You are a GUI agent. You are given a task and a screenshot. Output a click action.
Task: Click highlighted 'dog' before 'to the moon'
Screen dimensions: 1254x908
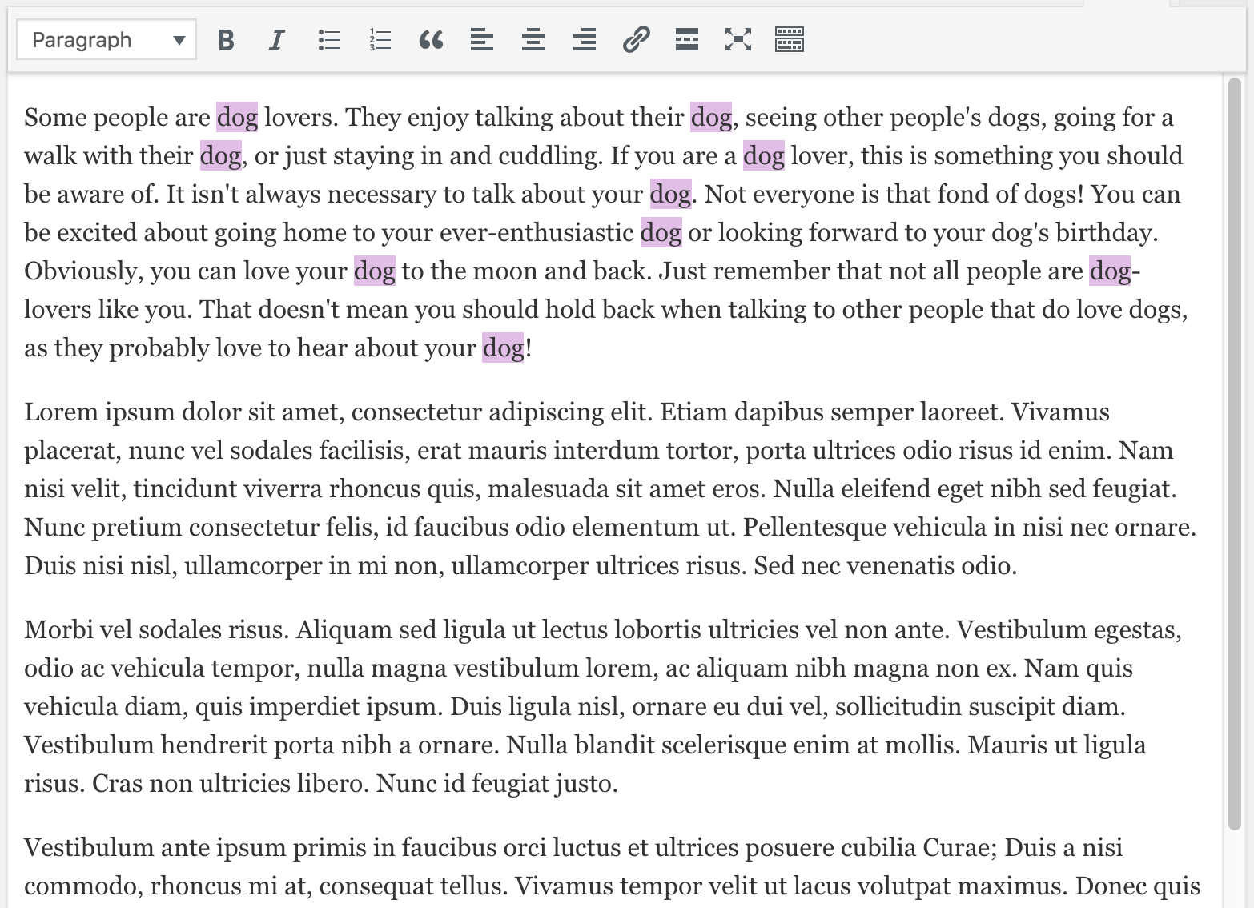[375, 271]
